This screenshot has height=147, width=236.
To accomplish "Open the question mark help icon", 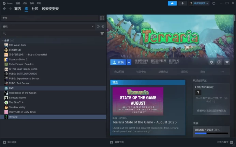I will coord(191,3).
